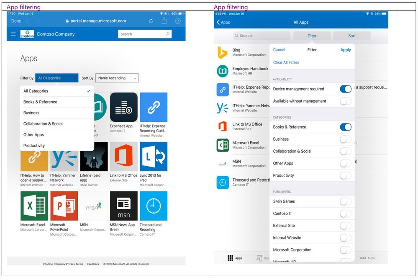
Task: Enable Productivity category switch
Action: click(x=346, y=175)
